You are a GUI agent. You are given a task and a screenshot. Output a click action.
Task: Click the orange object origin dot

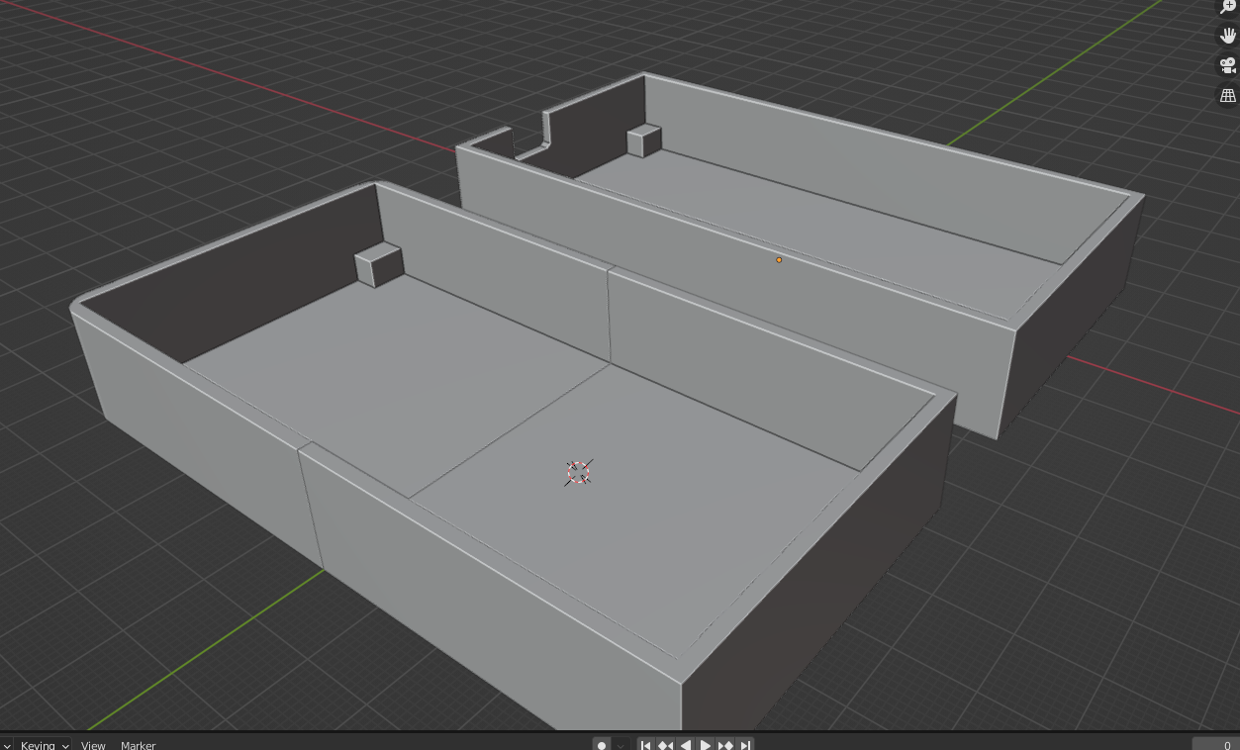pyautogui.click(x=779, y=260)
